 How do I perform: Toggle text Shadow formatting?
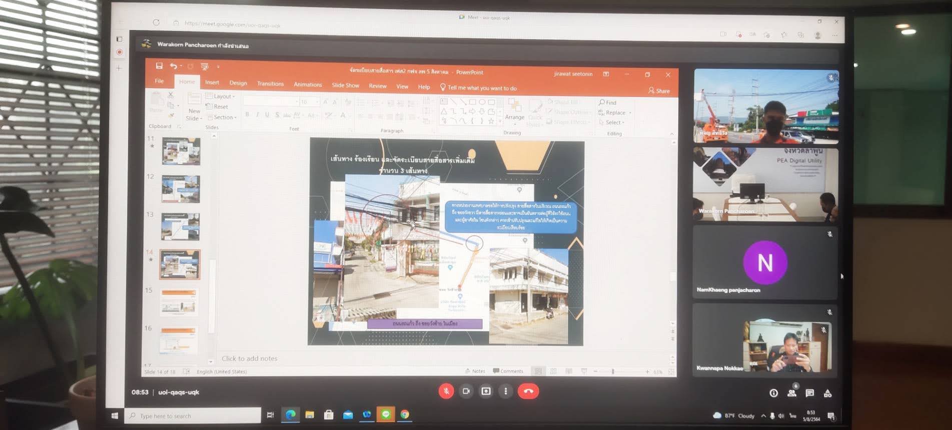pos(277,114)
